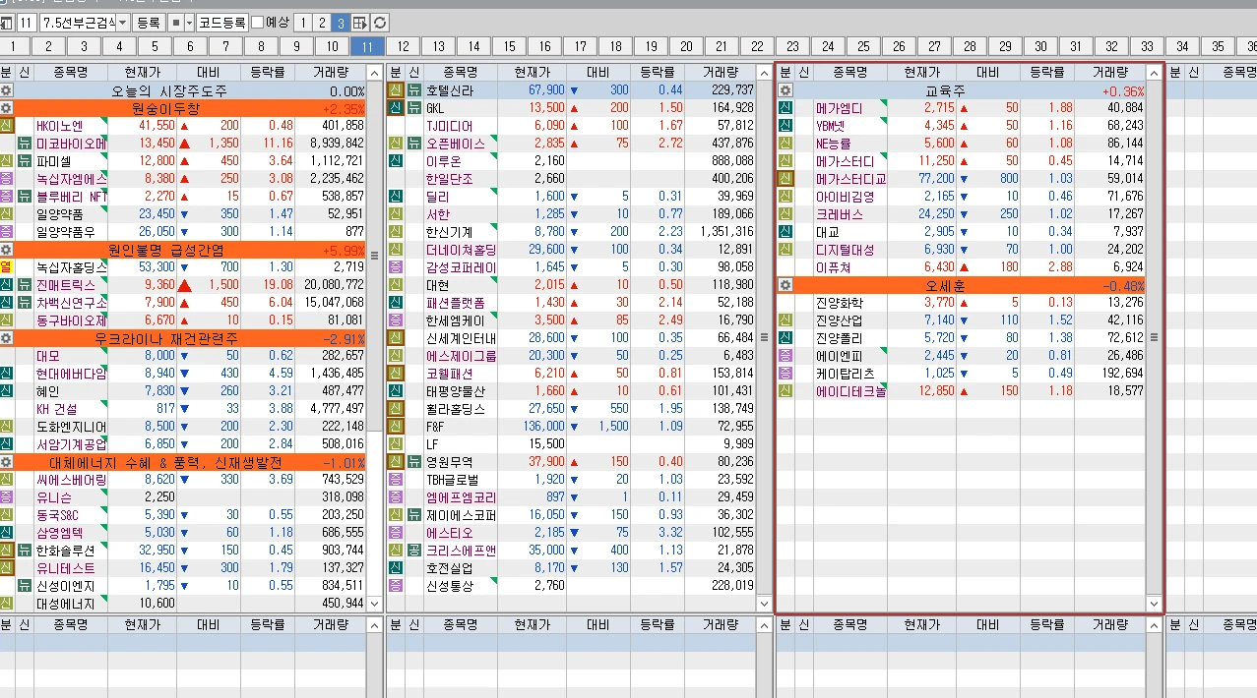This screenshot has height=698, width=1257.
Task: Open gear settings for 원인불명 급성간염 group
Action: pyautogui.click(x=6, y=250)
